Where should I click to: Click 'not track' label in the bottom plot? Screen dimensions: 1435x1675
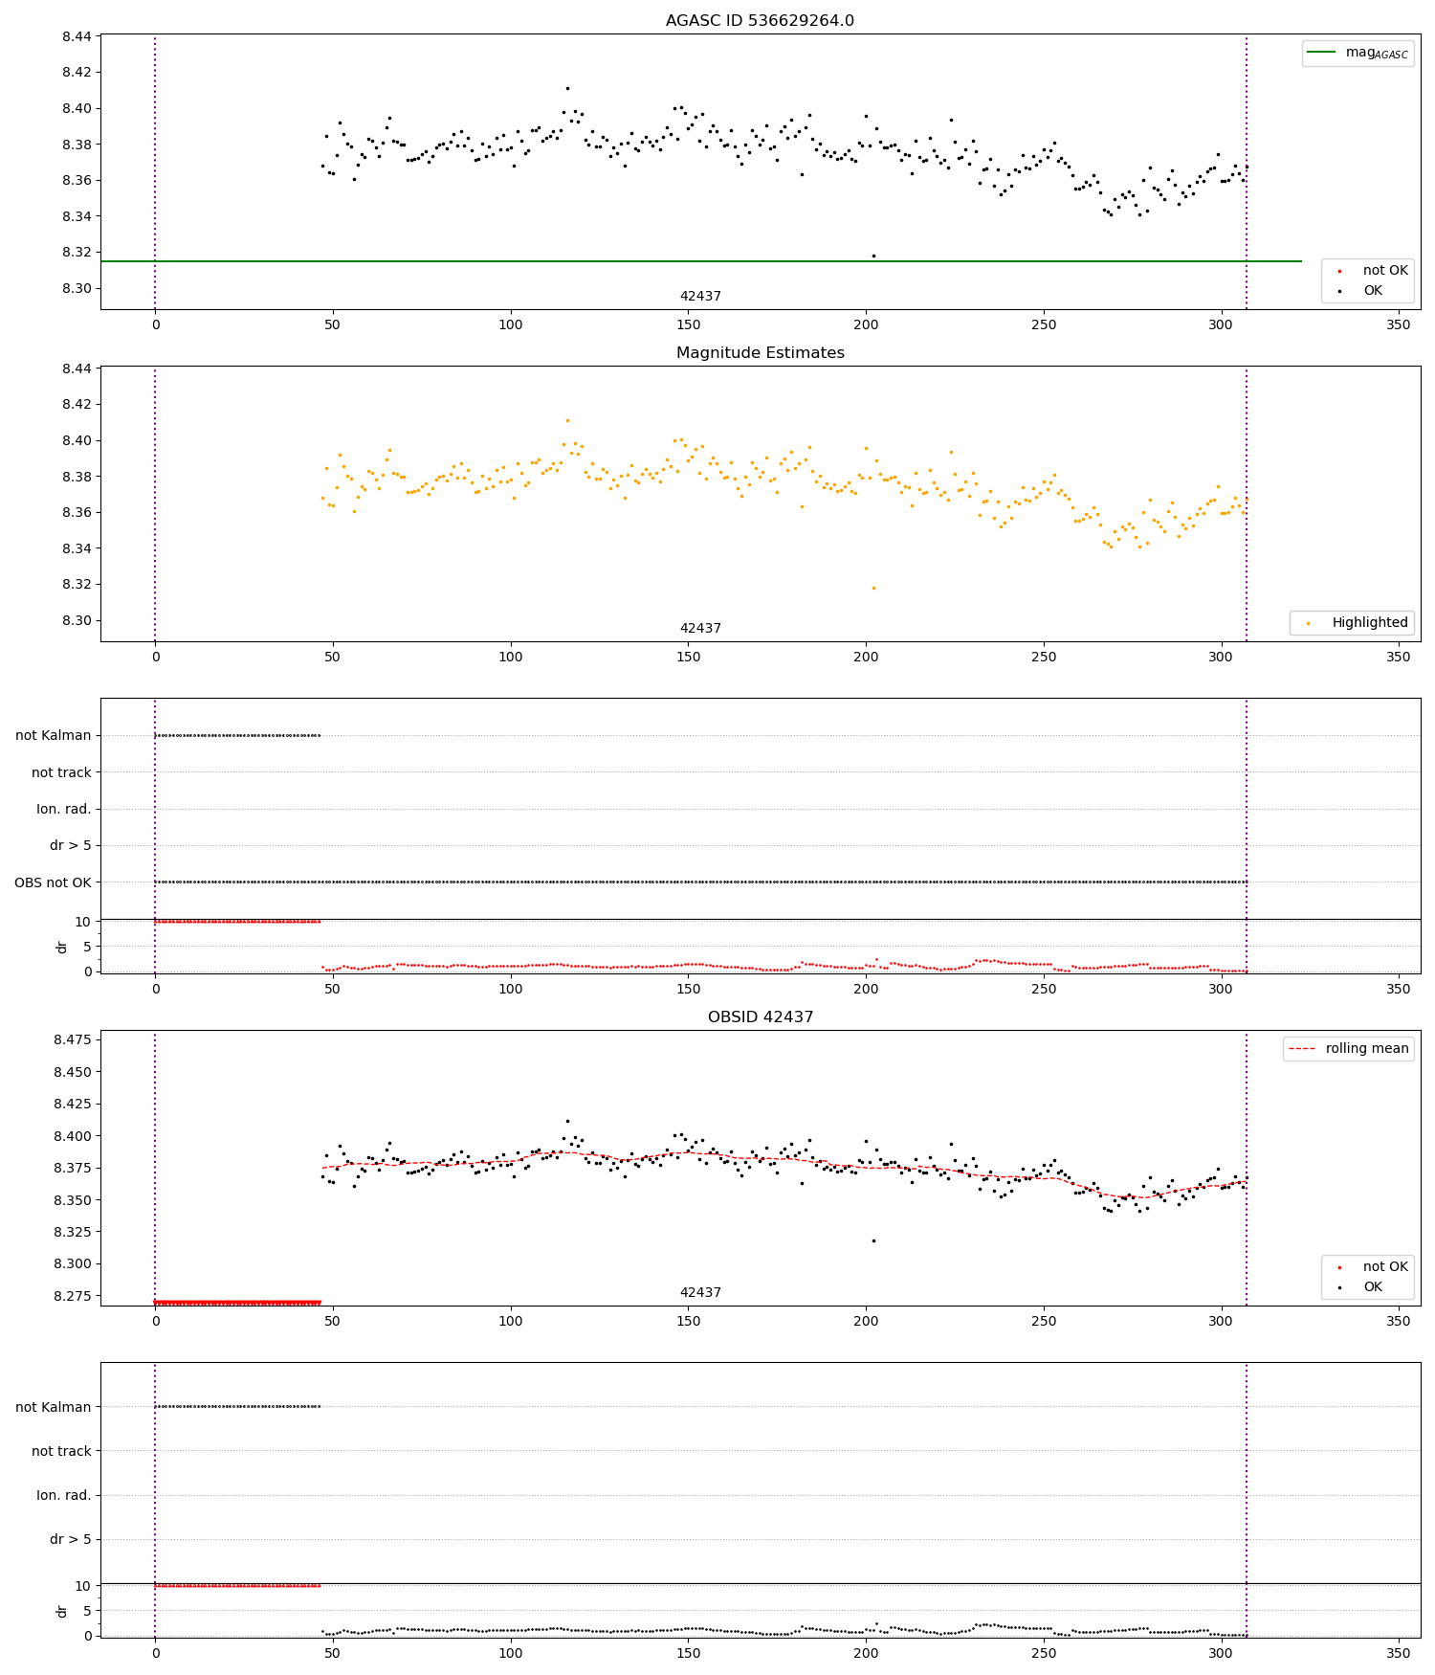[61, 1452]
